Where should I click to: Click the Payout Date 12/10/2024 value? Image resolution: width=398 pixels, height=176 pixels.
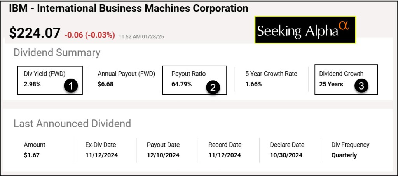163,155
